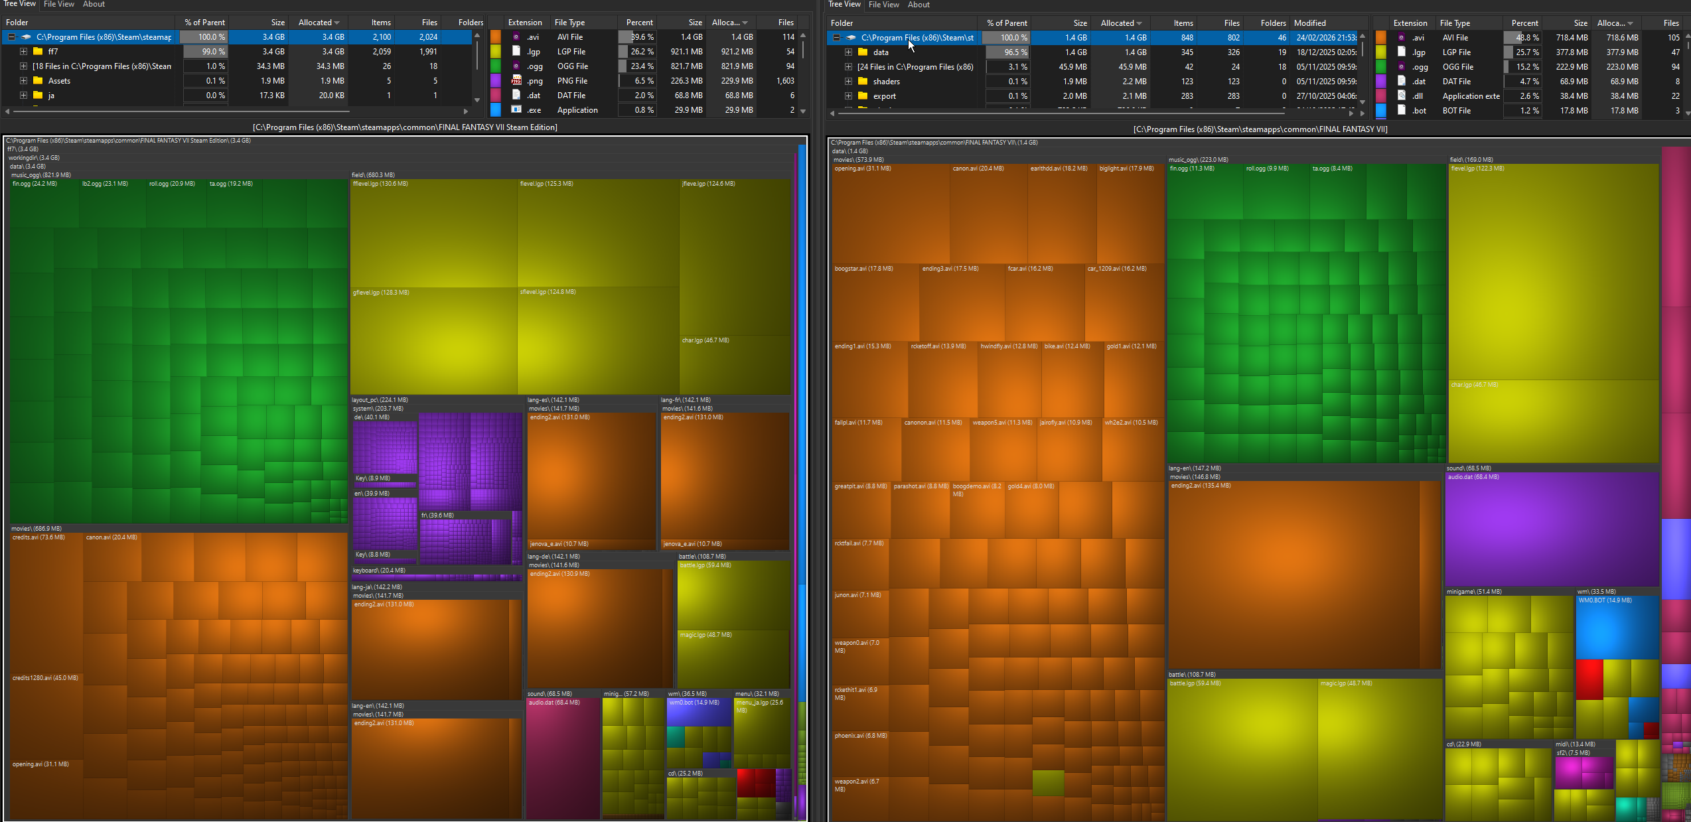Click the blue .bot color swatch
This screenshot has height=822, width=1691.
coord(1380,111)
